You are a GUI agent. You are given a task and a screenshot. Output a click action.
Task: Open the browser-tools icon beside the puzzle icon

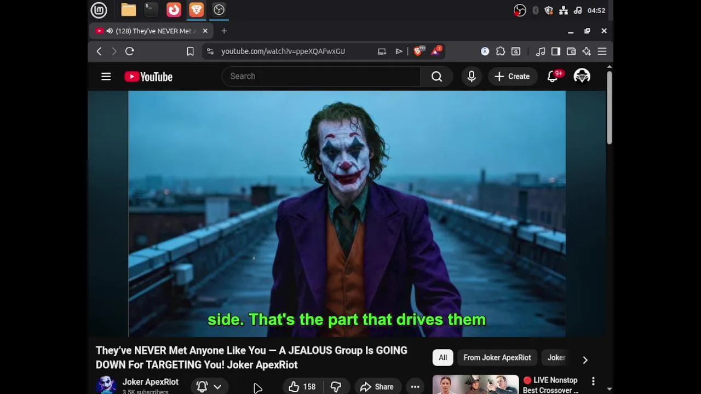point(515,51)
